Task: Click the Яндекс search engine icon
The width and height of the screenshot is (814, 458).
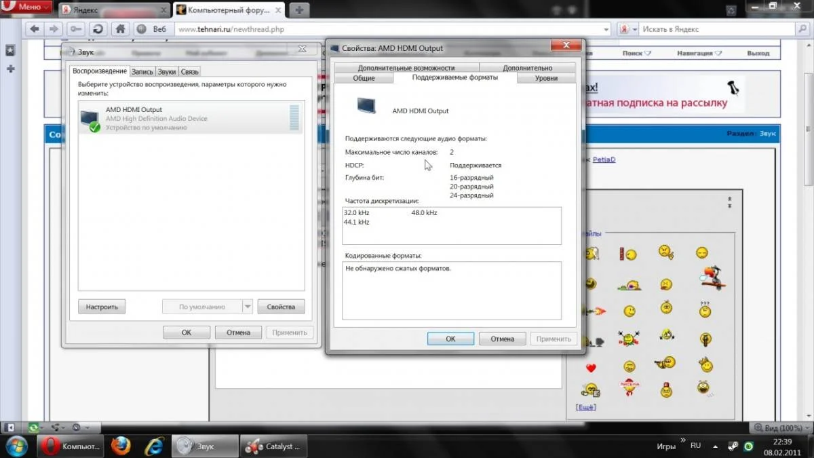Action: tap(624, 29)
